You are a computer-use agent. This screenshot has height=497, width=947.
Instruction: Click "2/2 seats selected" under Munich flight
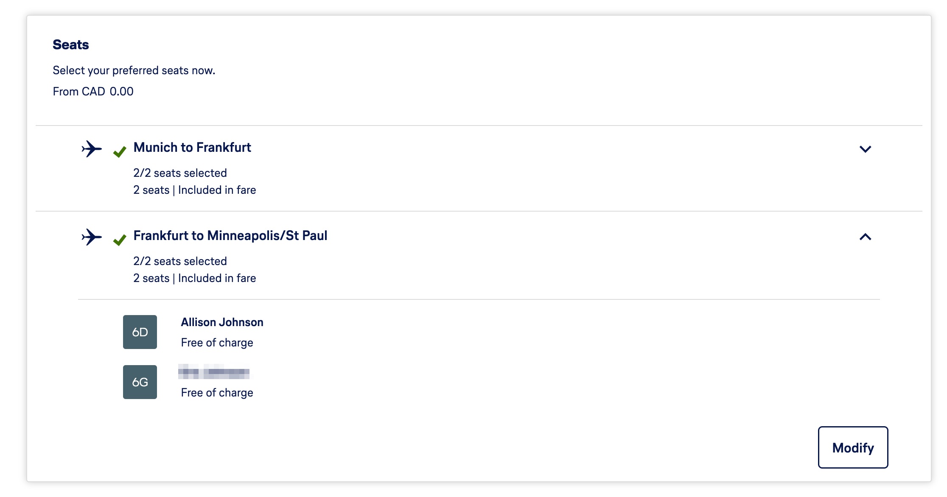[x=180, y=173]
